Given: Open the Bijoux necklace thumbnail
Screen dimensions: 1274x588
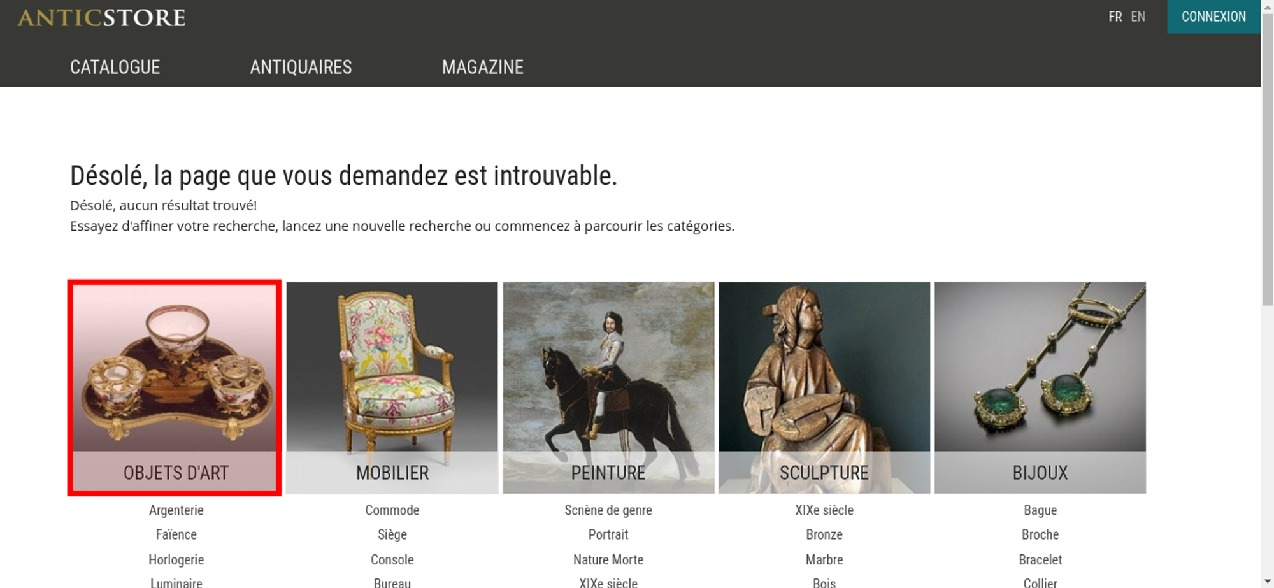Looking at the screenshot, I should click(x=1040, y=387).
